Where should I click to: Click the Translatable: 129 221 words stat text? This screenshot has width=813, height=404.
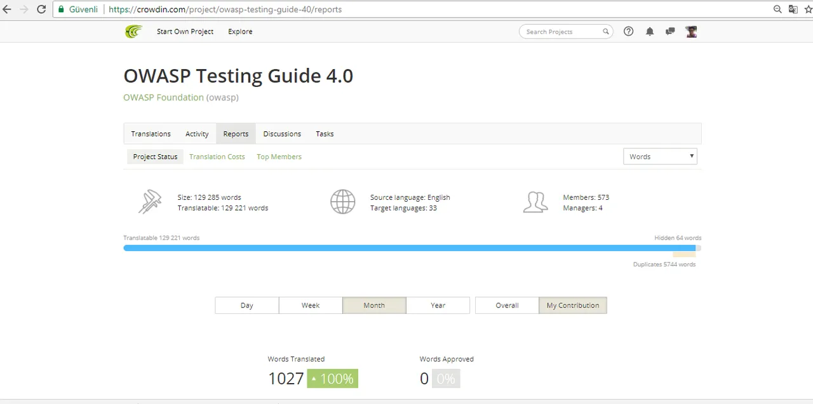click(222, 208)
